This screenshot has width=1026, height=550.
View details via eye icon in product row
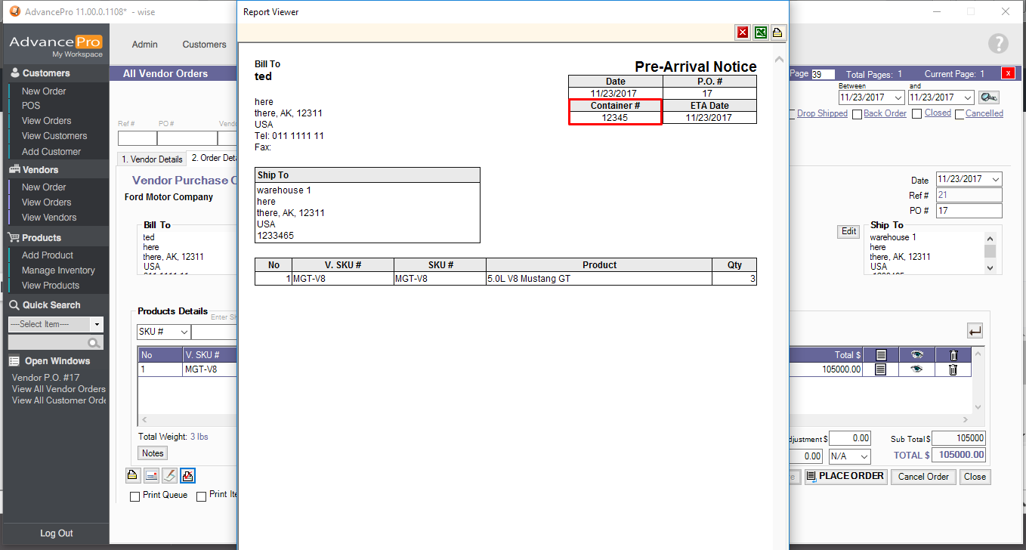point(916,369)
